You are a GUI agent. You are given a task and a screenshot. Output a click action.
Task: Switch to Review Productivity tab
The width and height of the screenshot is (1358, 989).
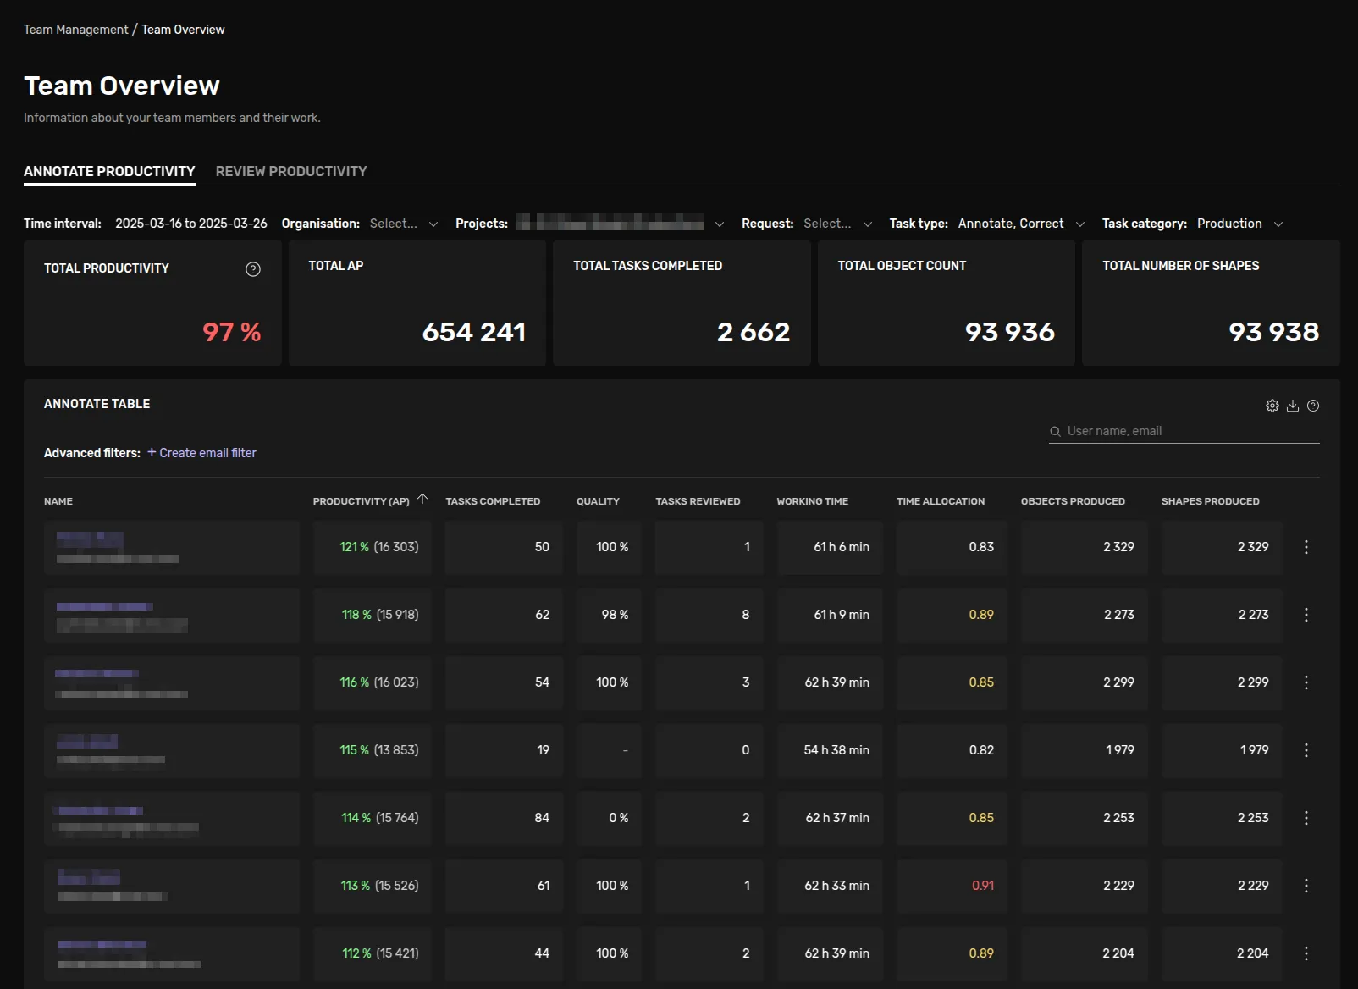291,171
